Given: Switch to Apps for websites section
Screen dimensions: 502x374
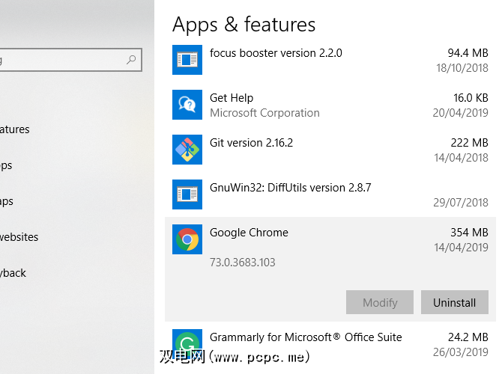Looking at the screenshot, I should pos(19,237).
